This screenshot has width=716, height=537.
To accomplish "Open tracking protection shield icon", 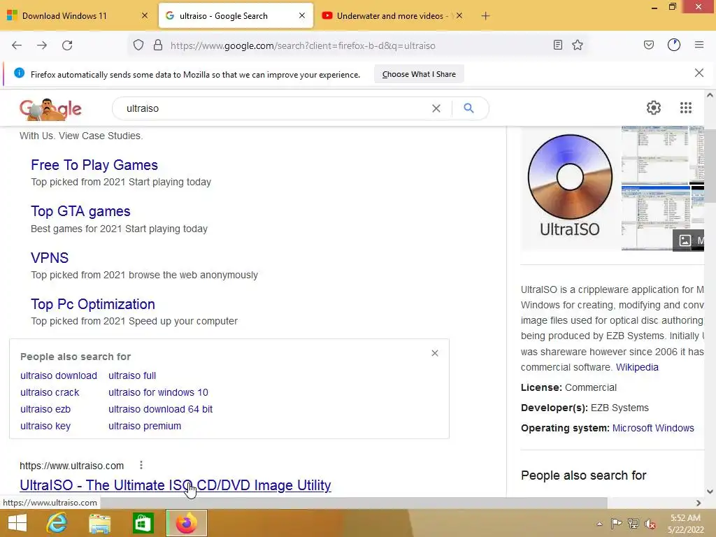I will (x=138, y=45).
